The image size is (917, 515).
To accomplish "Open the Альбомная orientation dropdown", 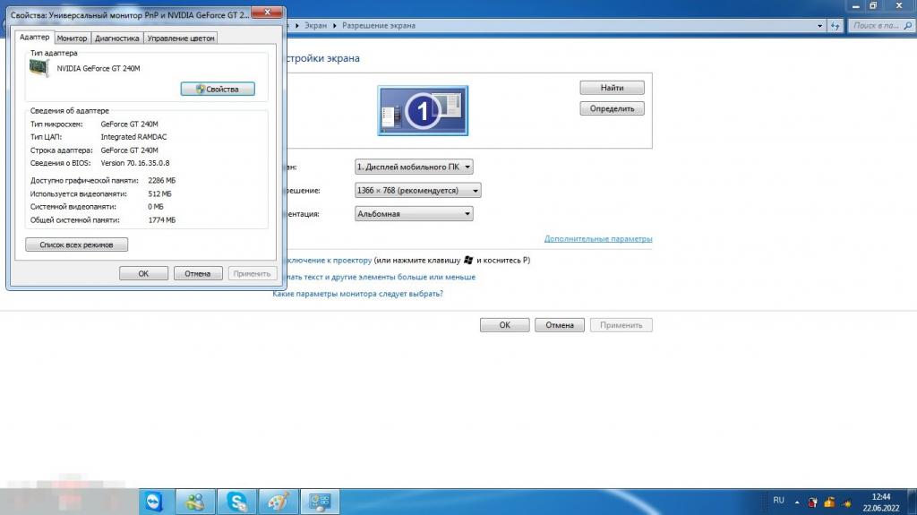I will [414, 214].
